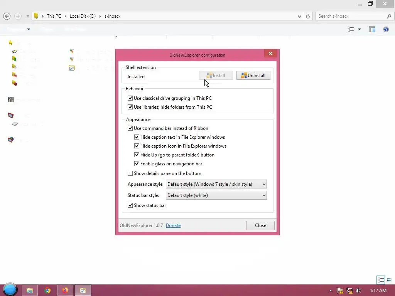Viewport: 395px width, 296px height.
Task: Navigate to Local Disk (C:) breadcrumb
Action: [x=83, y=16]
